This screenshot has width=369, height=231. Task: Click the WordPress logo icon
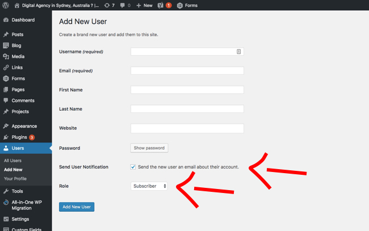[6, 5]
